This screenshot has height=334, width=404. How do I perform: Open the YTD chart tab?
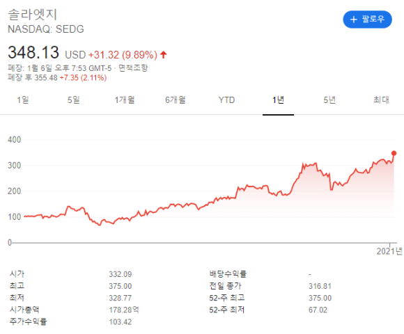tap(227, 100)
